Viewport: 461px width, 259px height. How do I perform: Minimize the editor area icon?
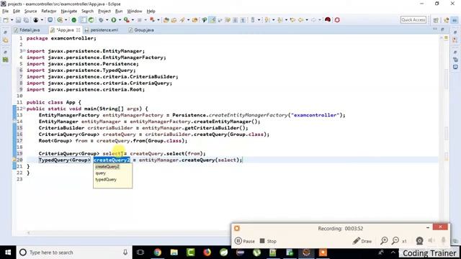point(435,29)
